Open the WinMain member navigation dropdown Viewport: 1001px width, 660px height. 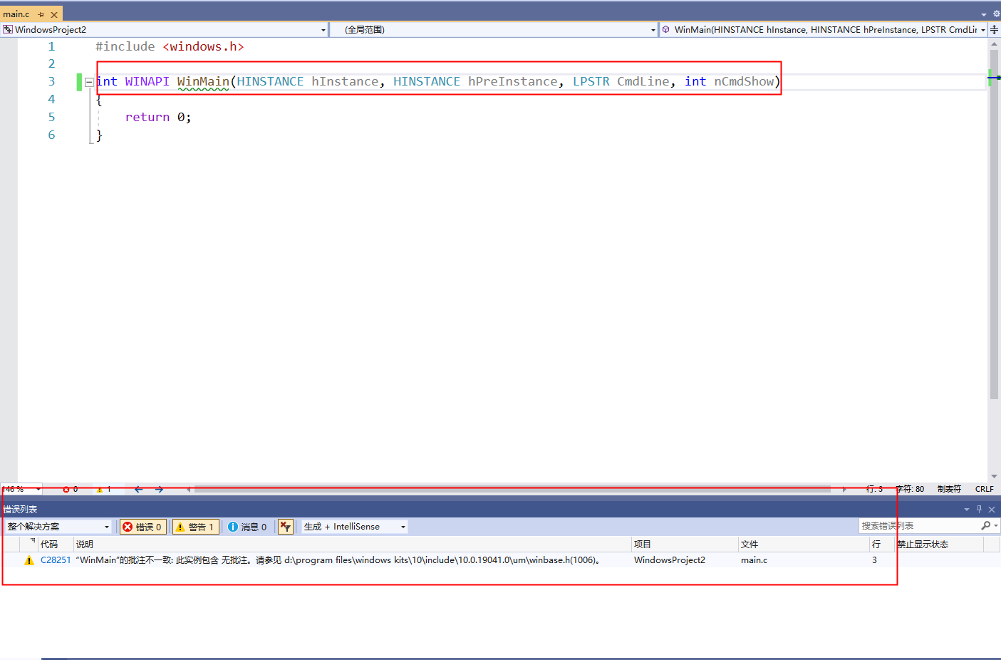[983, 30]
